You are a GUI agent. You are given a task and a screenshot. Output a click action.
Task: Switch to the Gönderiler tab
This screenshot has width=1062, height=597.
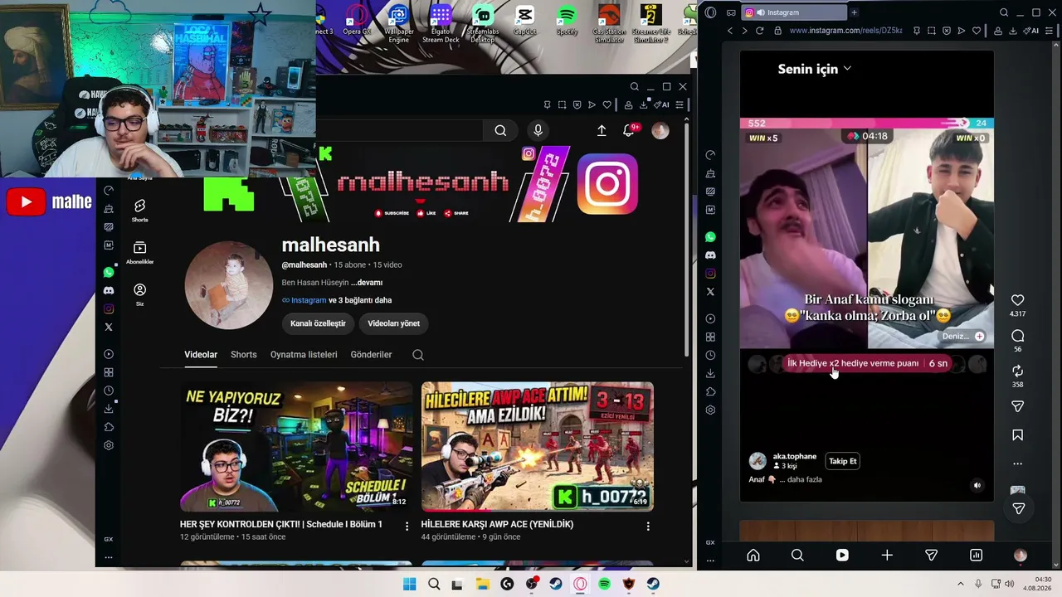pos(371,355)
